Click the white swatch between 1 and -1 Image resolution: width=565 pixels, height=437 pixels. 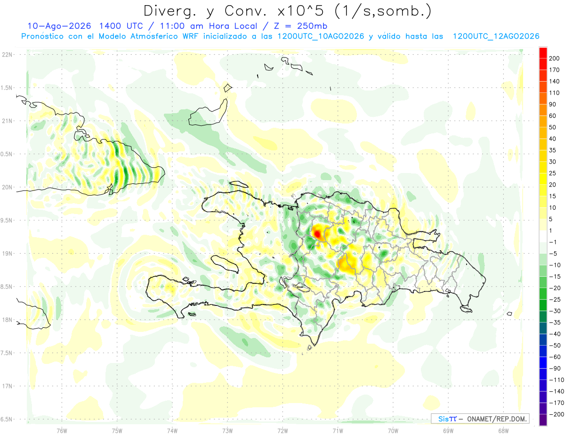tap(543, 236)
